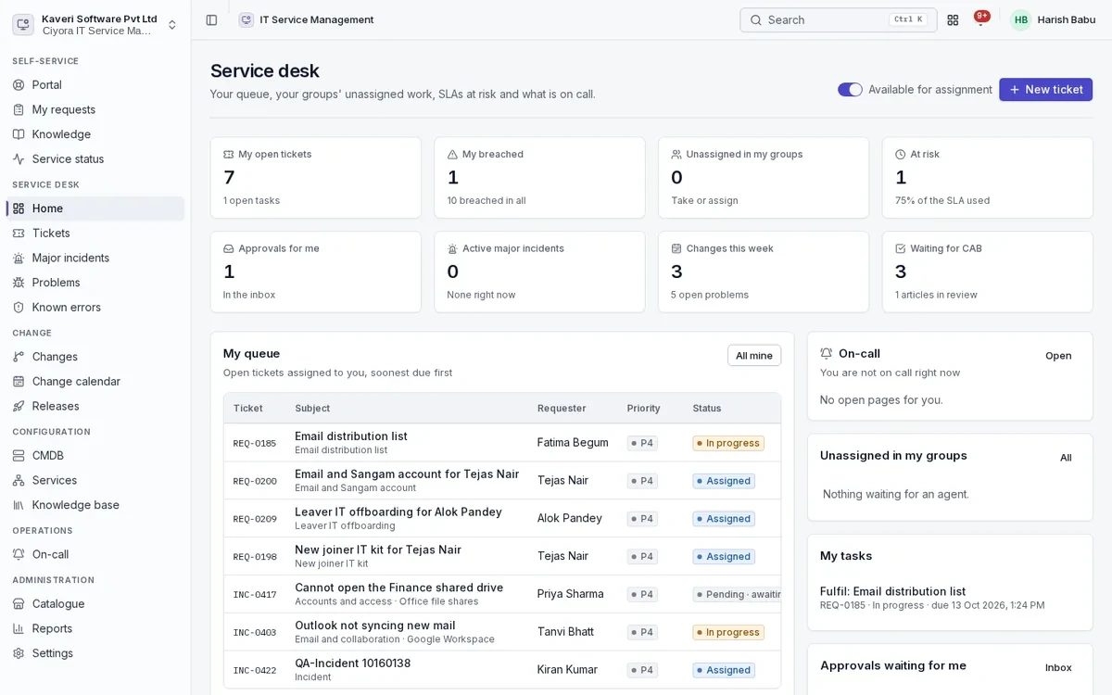Click Open in the On-call panel

coord(1058,356)
